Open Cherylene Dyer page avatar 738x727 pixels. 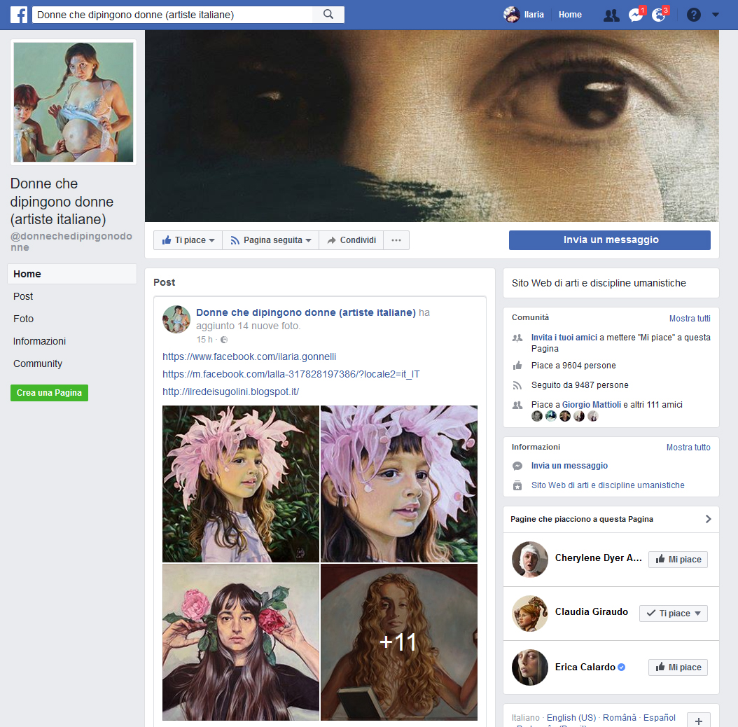pos(530,560)
